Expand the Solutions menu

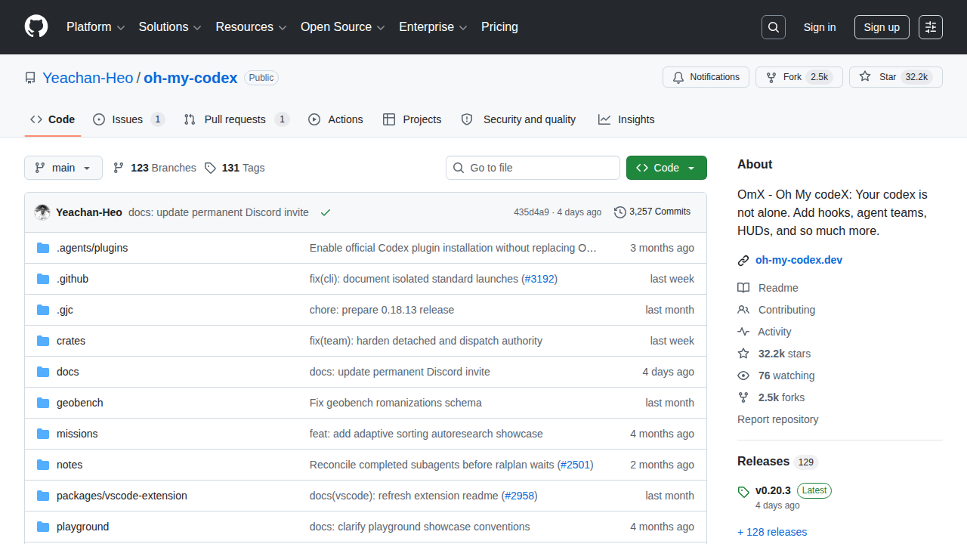coord(170,27)
